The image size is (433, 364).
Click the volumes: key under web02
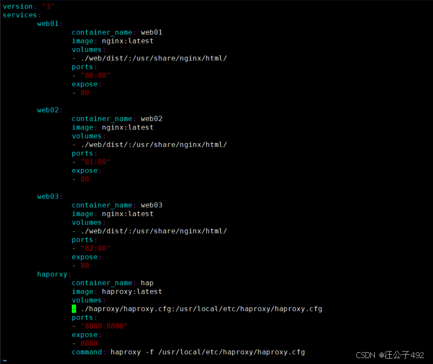tap(89, 136)
